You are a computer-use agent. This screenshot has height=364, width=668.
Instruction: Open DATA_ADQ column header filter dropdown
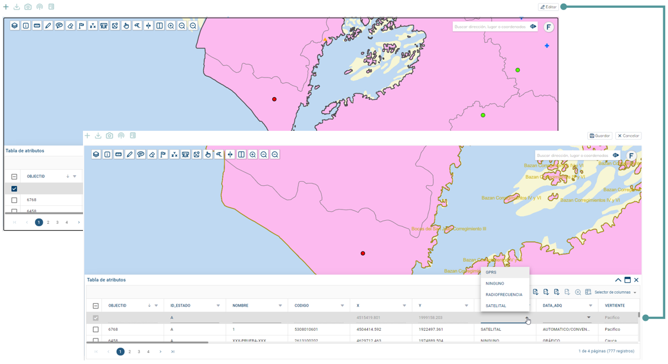pyautogui.click(x=590, y=306)
